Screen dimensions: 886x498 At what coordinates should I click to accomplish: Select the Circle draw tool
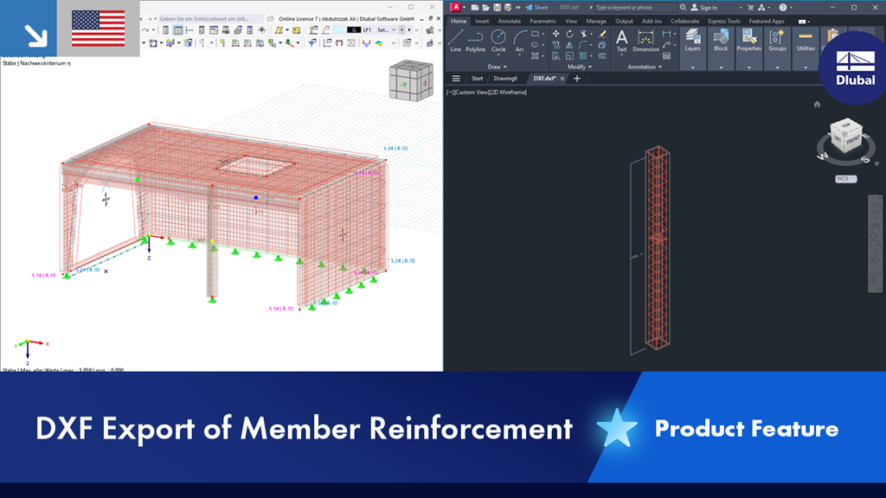click(x=498, y=41)
